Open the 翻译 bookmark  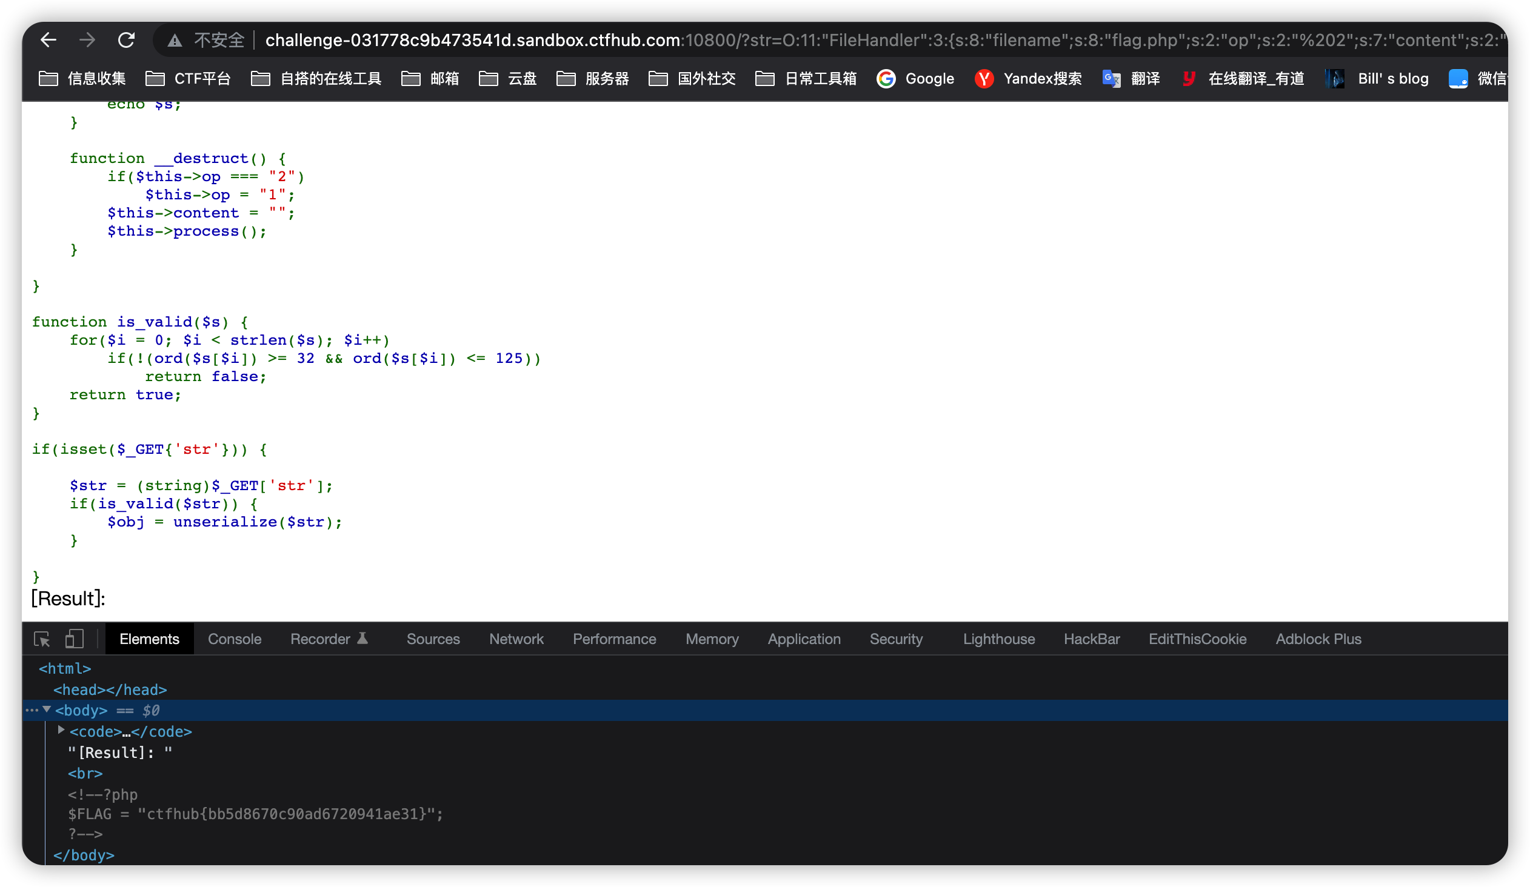1132,79
